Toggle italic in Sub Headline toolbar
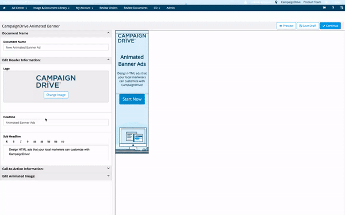This screenshot has height=215, width=345. pyautogui.click(x=21, y=142)
